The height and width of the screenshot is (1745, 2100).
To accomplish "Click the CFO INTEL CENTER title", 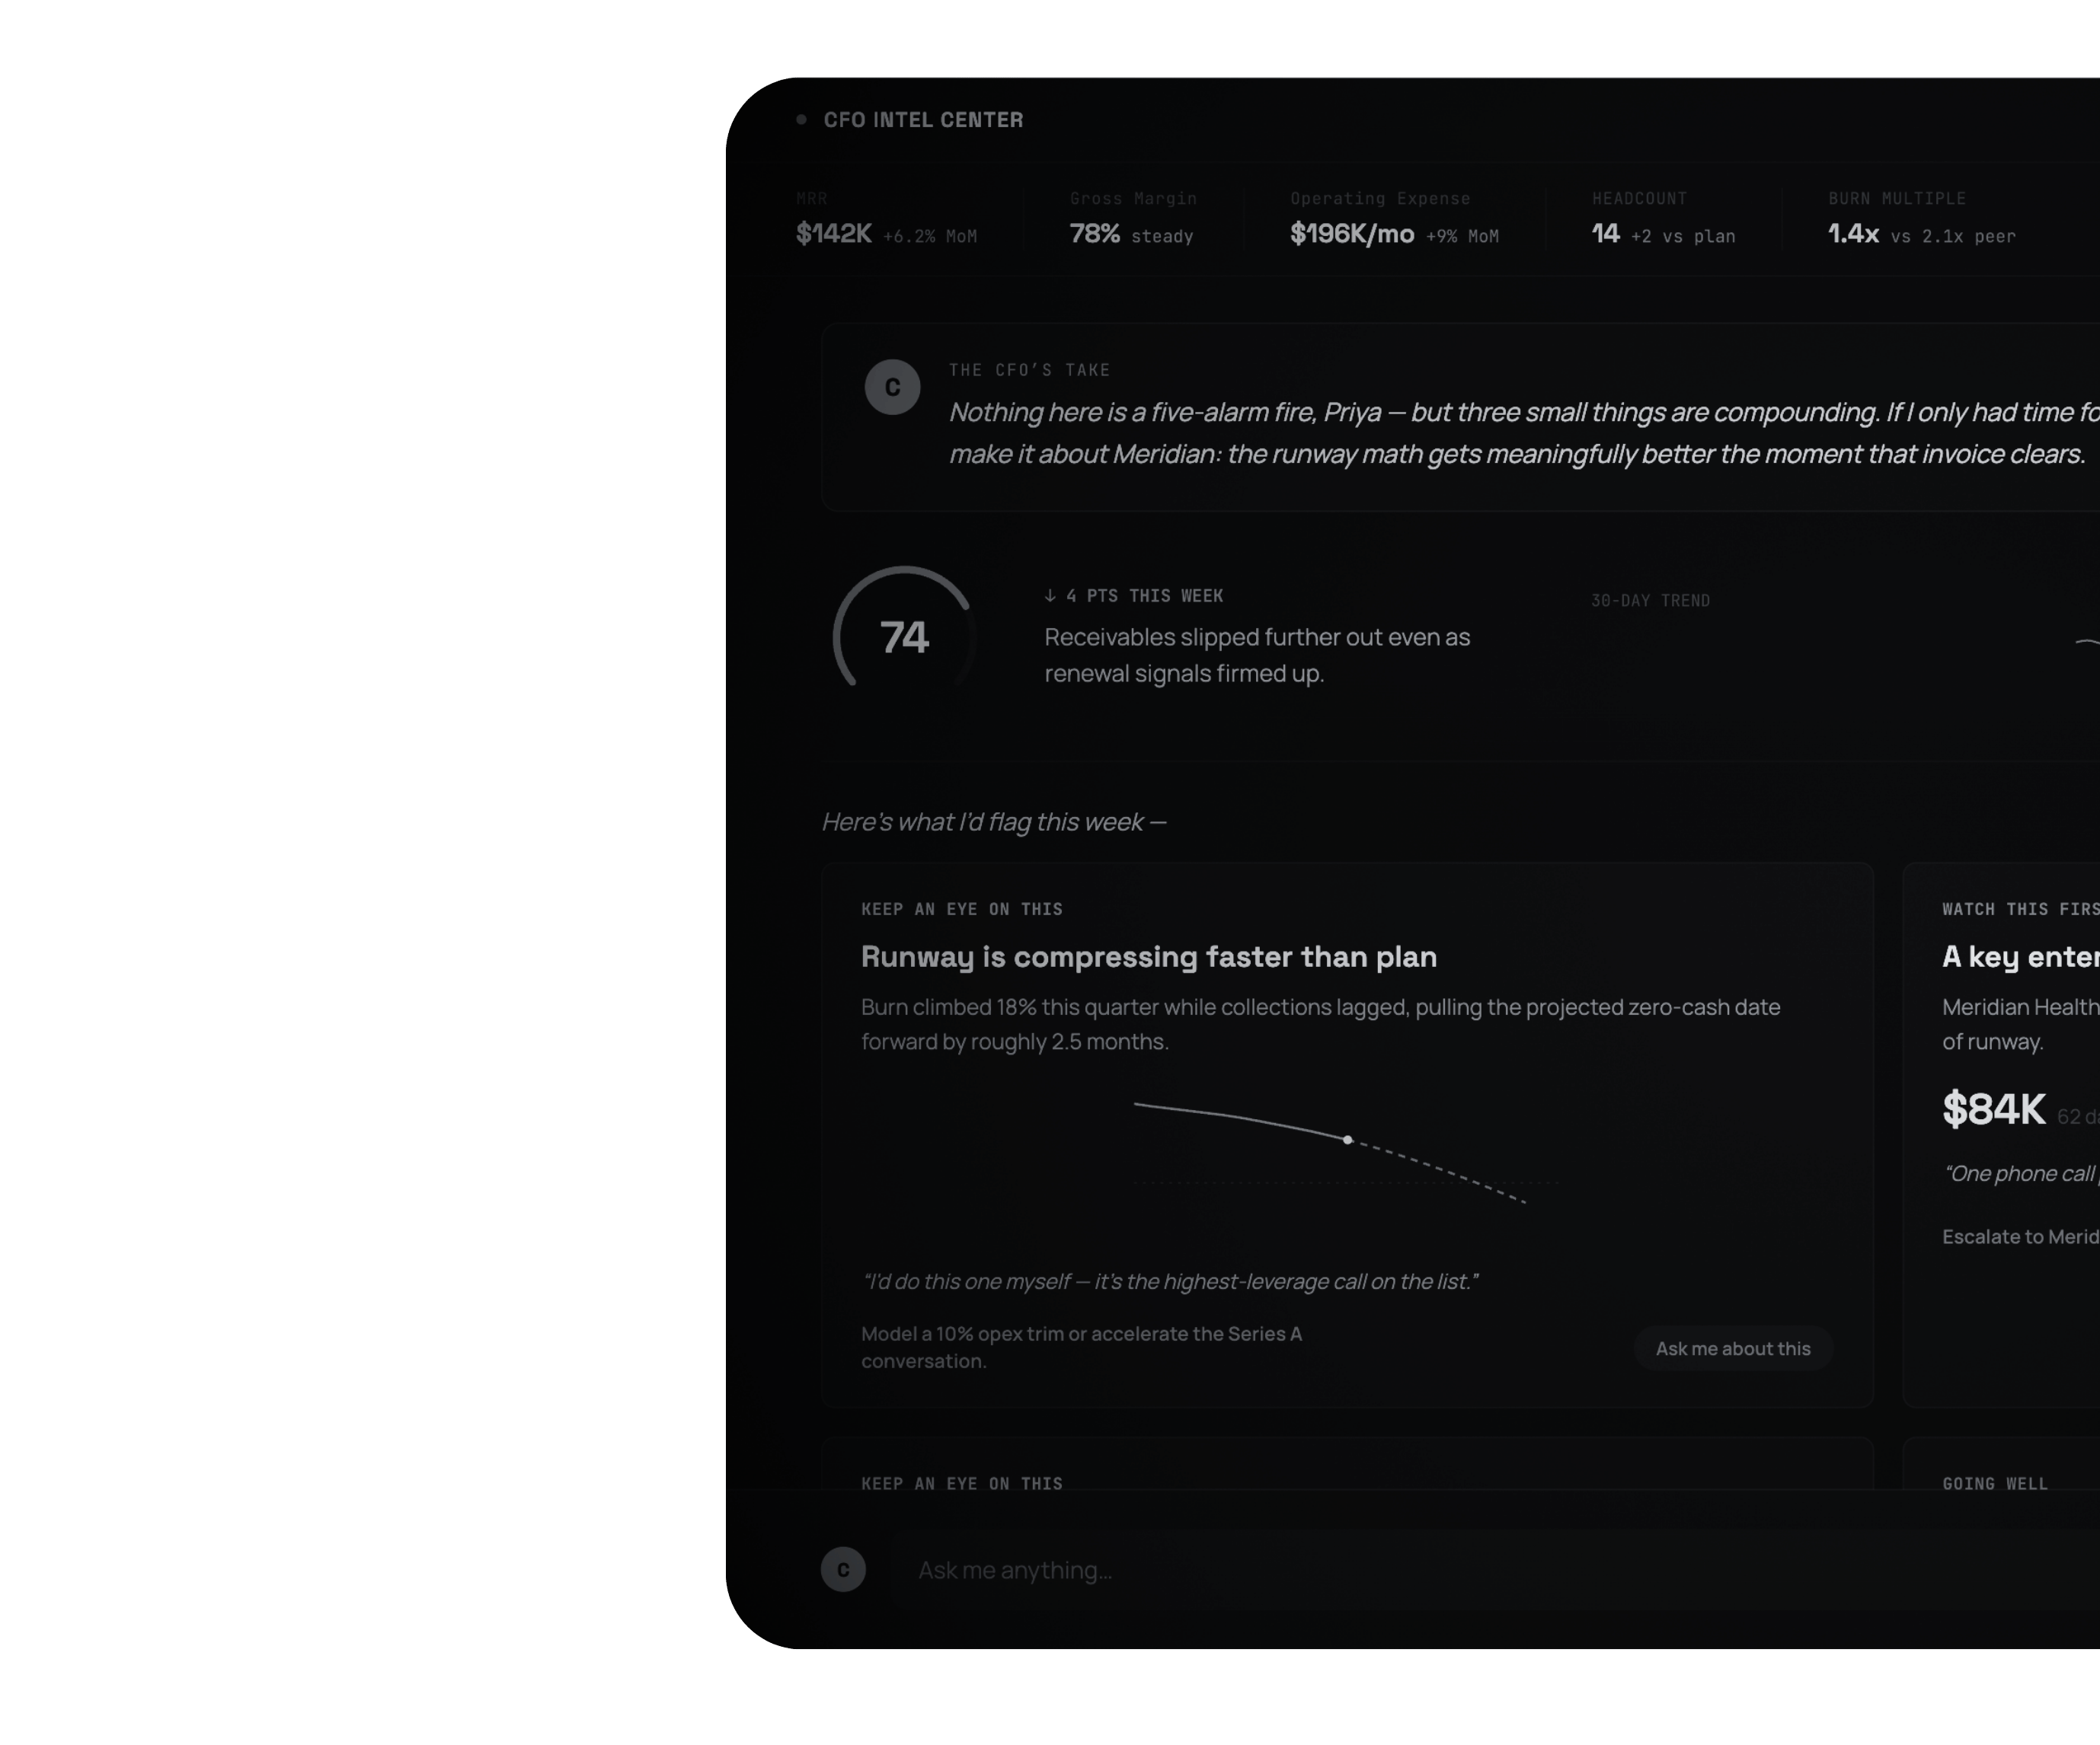I will [923, 120].
